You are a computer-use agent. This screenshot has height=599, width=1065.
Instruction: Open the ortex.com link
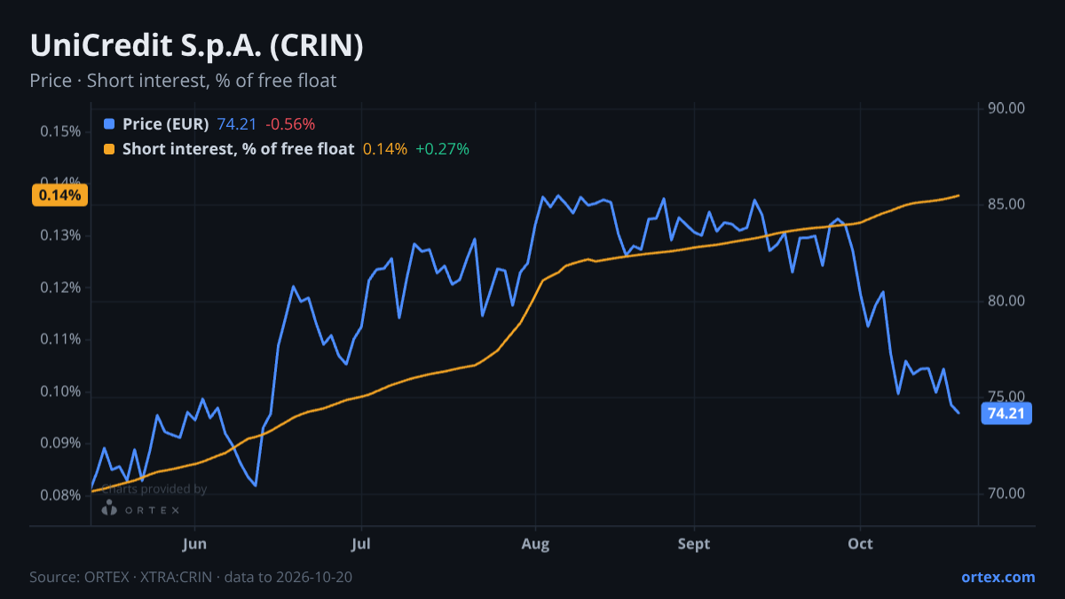point(998,577)
